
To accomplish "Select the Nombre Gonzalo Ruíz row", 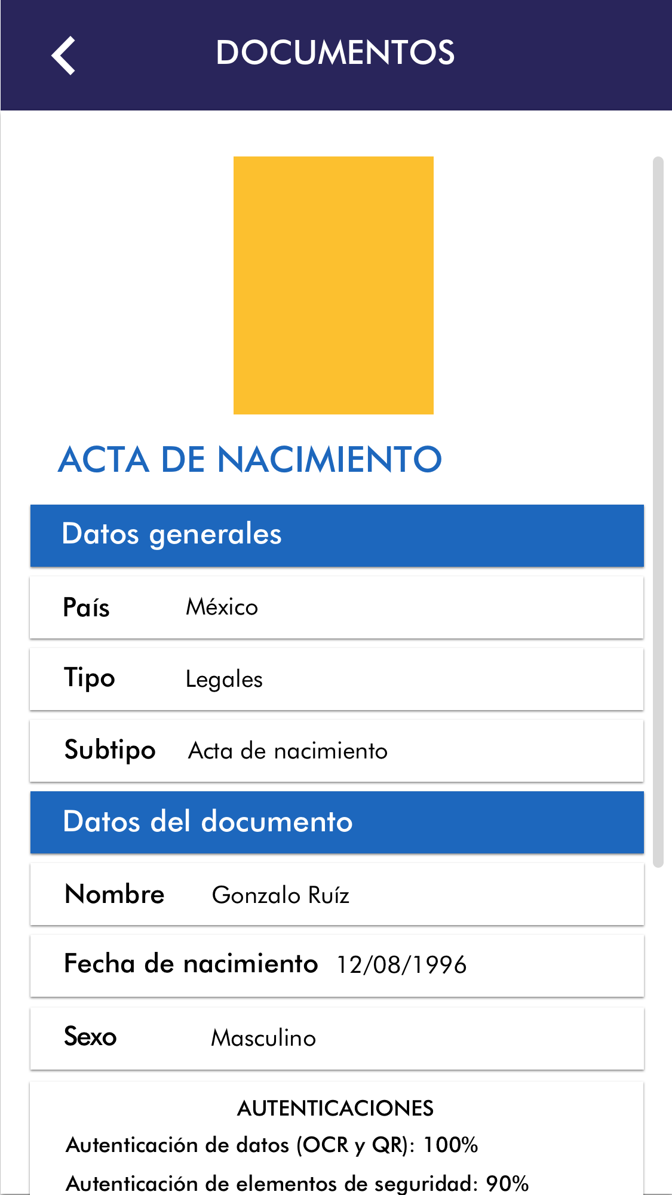I will (x=337, y=894).
